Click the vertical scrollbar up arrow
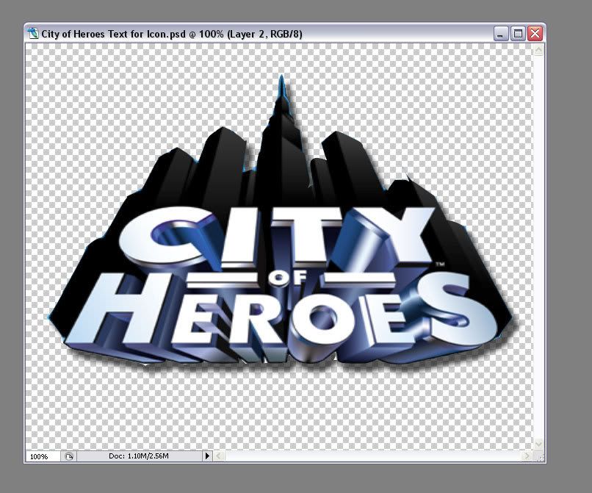Image resolution: width=592 pixels, height=493 pixels. [539, 50]
